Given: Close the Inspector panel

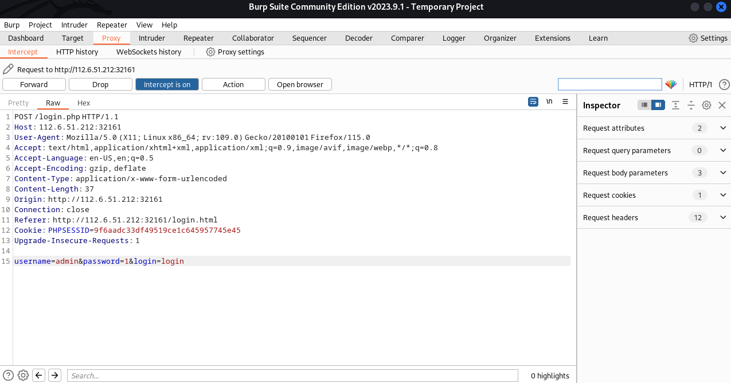Looking at the screenshot, I should coord(722,105).
